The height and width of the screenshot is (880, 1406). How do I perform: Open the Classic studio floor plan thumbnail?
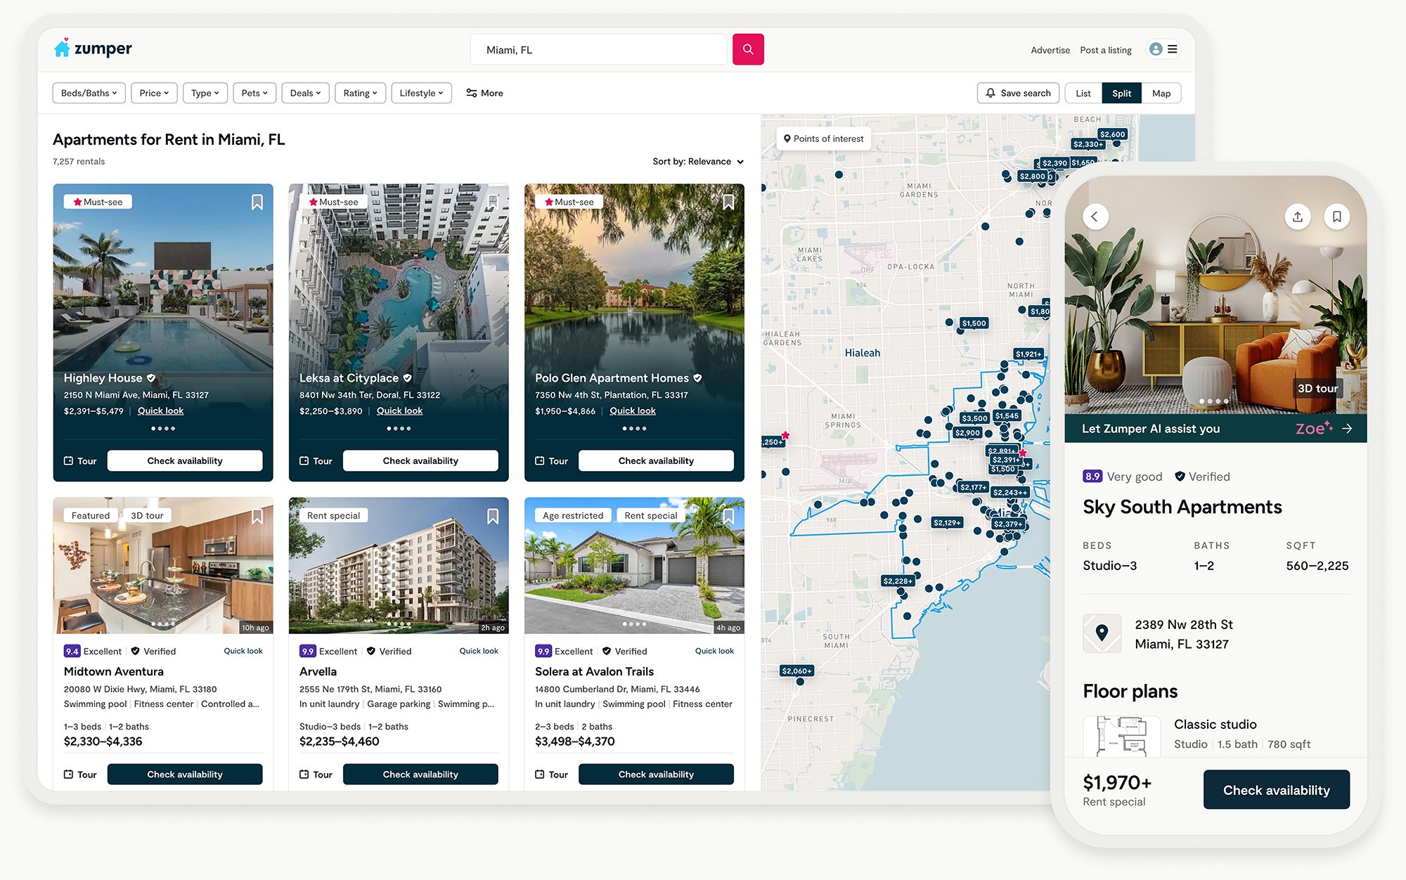[1122, 736]
